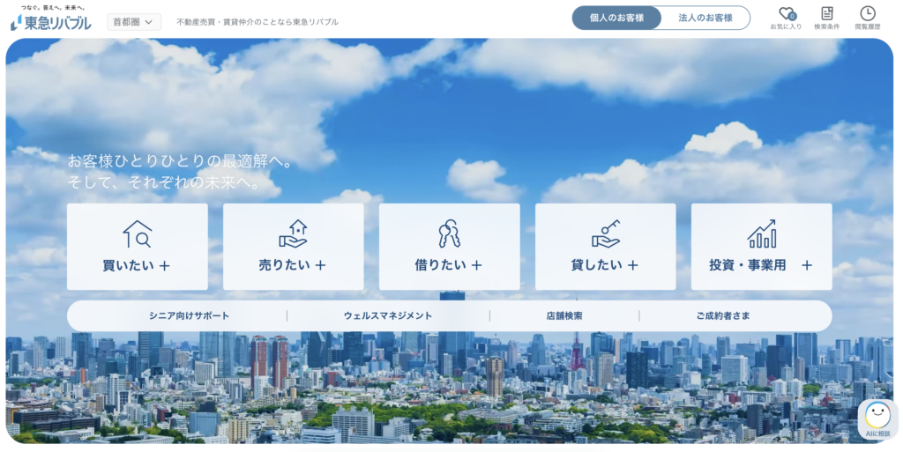The height and width of the screenshot is (452, 903).
Task: Click the Tokyu Livable logo
Action: [50, 21]
